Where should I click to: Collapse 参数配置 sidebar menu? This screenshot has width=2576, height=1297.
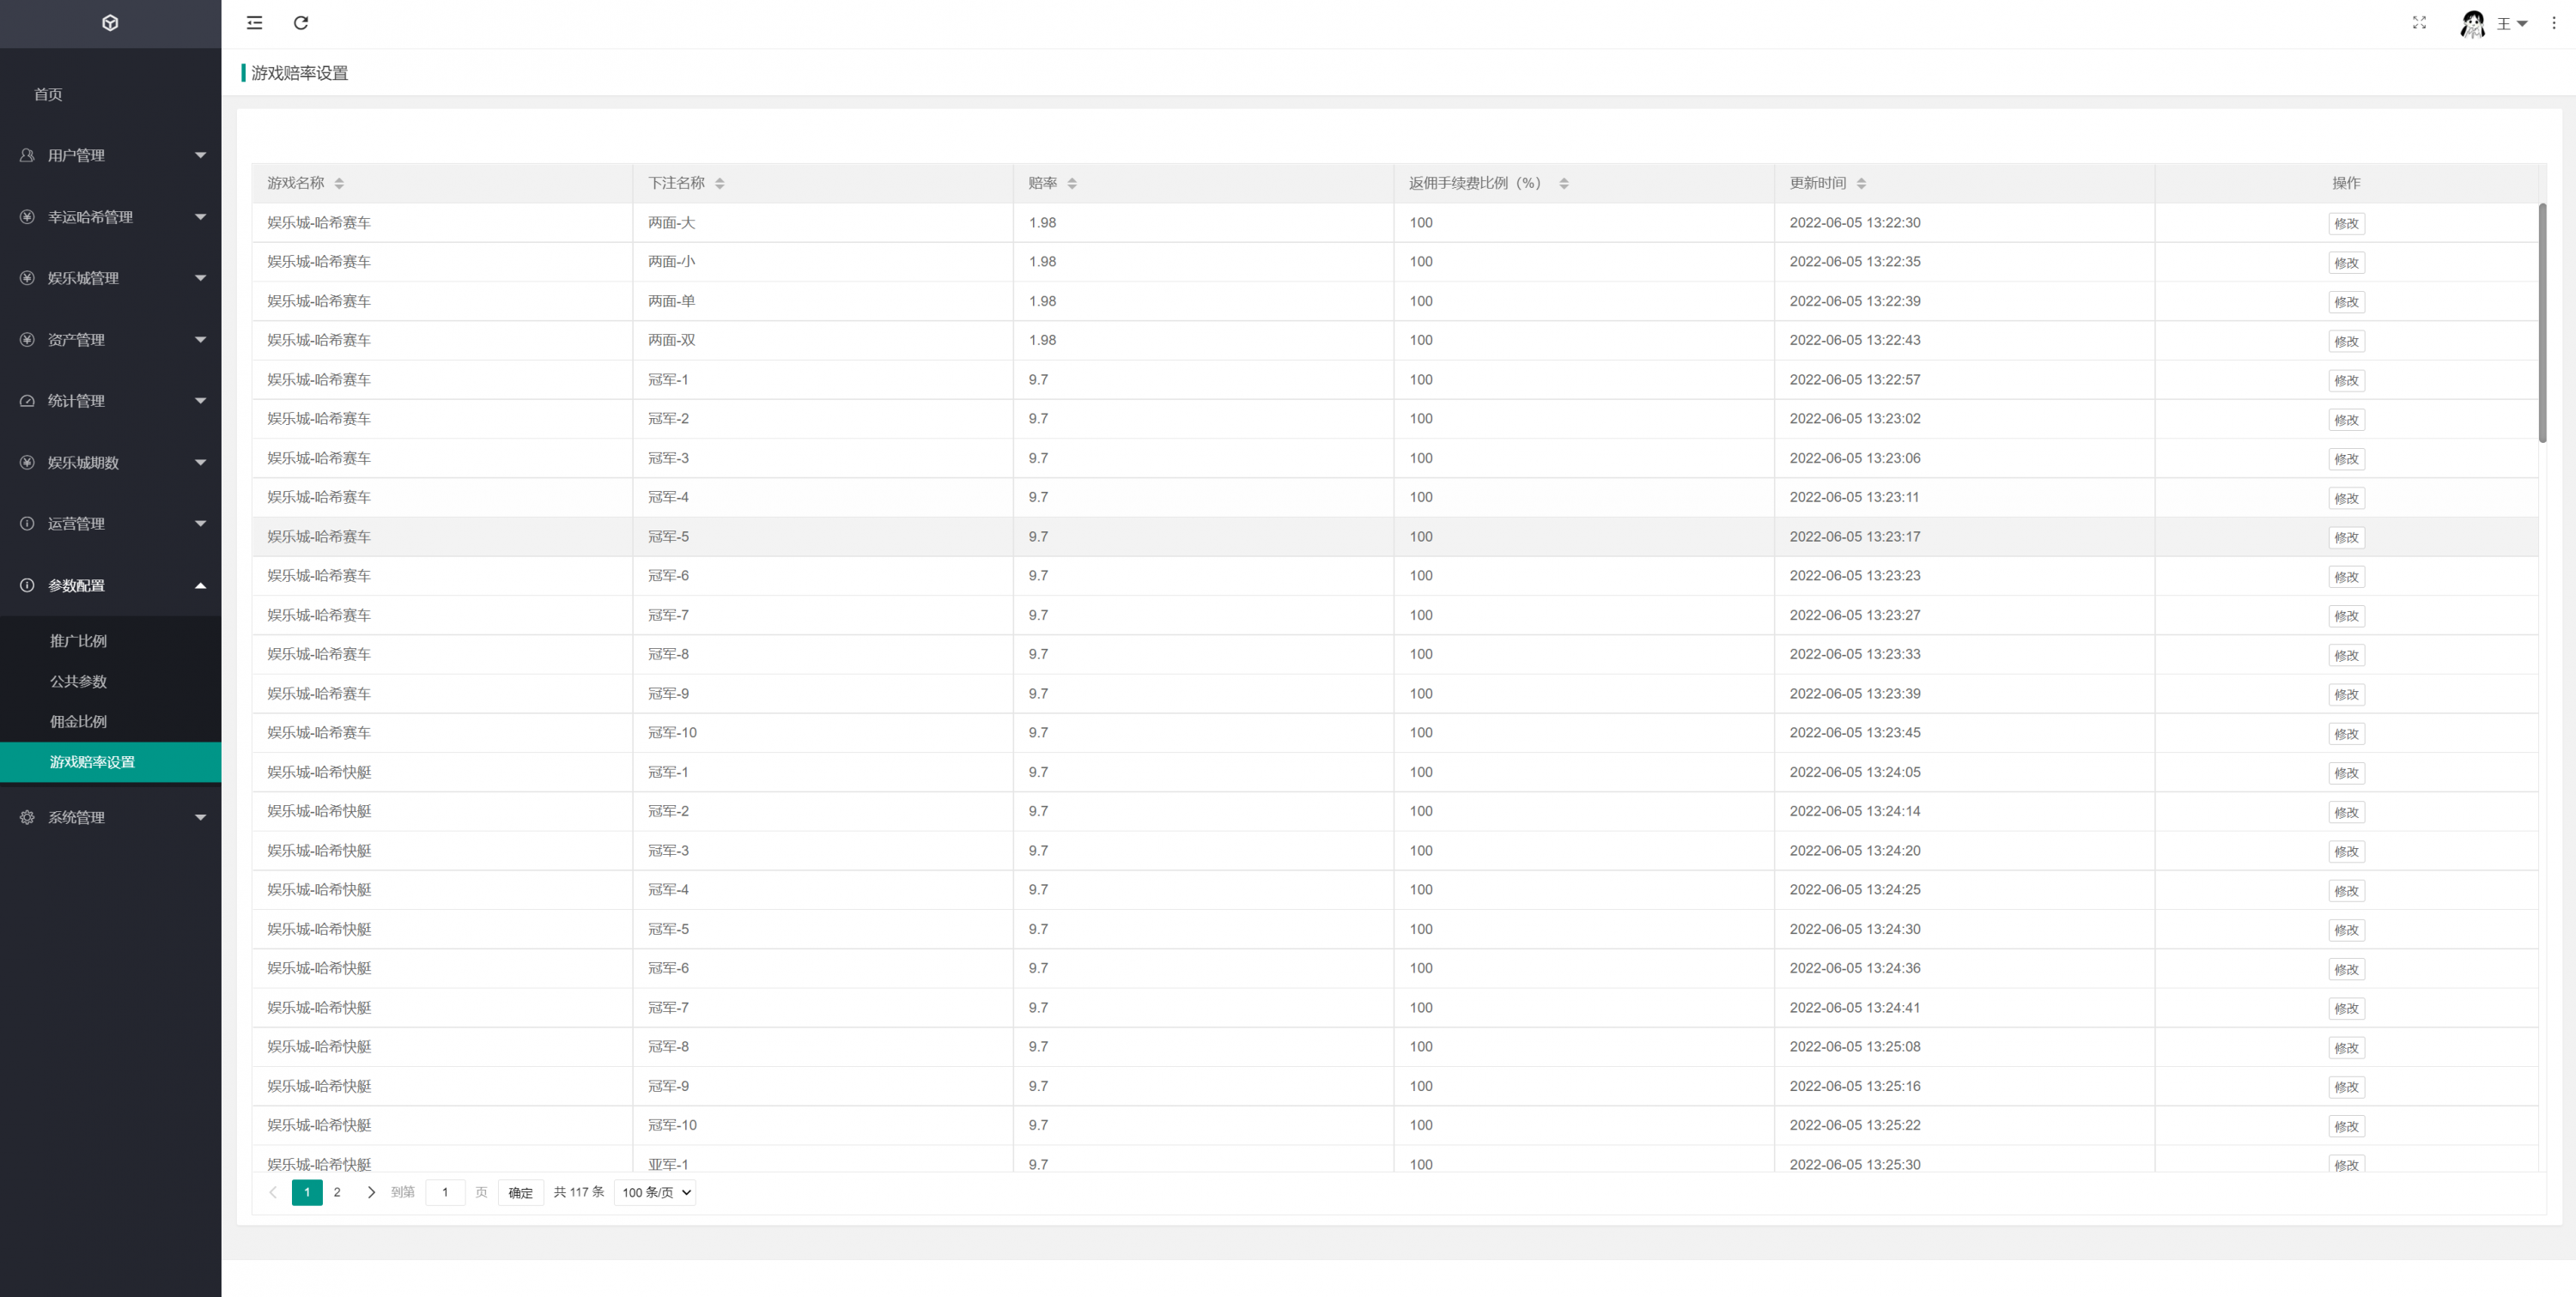110,585
